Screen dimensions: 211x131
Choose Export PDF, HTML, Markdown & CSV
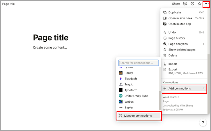click(184, 71)
